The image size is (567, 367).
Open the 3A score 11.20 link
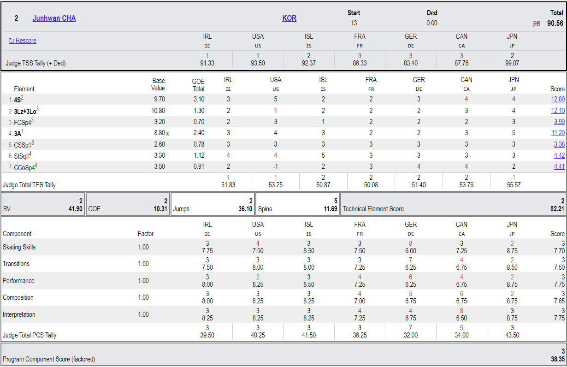[x=558, y=133]
